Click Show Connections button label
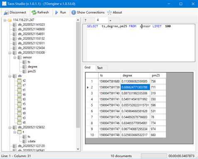Viewport: 198px width, 159px height. [90, 12]
